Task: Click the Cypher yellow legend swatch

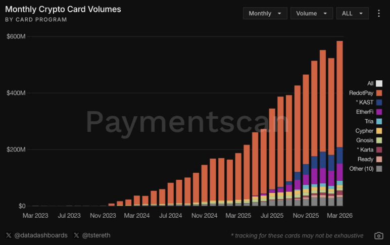Action: point(379,131)
